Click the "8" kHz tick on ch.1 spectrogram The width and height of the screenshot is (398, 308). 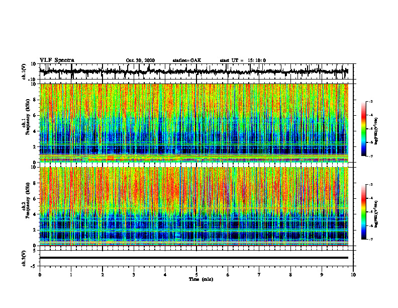coord(35,100)
